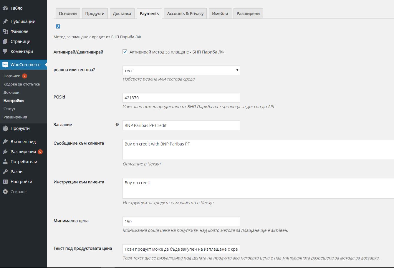The height and width of the screenshot is (268, 394).
Task: Click the blue return arrow icon below tabs
Action: (58, 26)
